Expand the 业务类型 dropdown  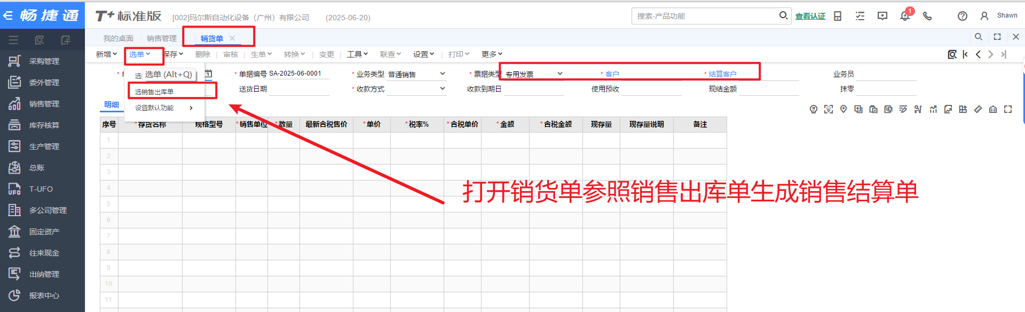coord(442,74)
